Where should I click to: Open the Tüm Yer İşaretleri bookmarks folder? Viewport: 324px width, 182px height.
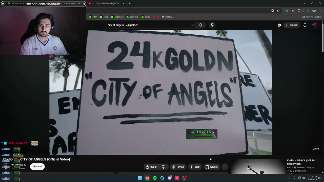tap(312, 17)
